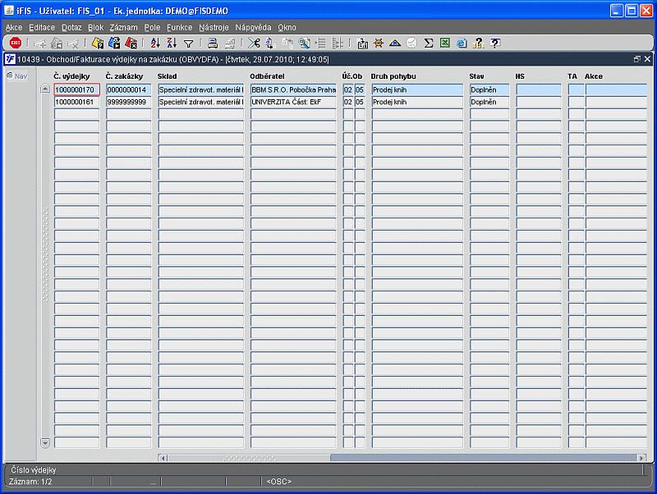657x494 pixels.
Task: Click the Odběratel column header
Action: pos(267,76)
